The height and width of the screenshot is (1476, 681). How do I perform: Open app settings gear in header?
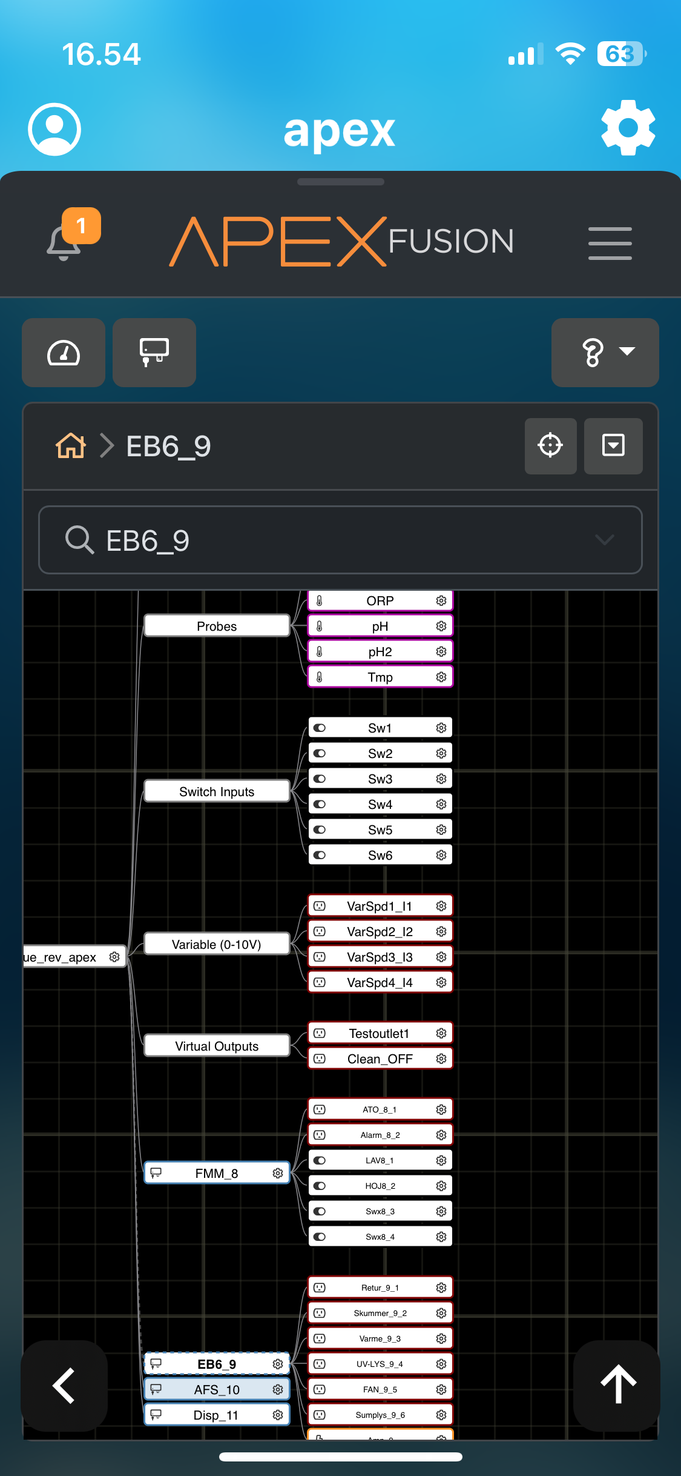pyautogui.click(x=628, y=128)
